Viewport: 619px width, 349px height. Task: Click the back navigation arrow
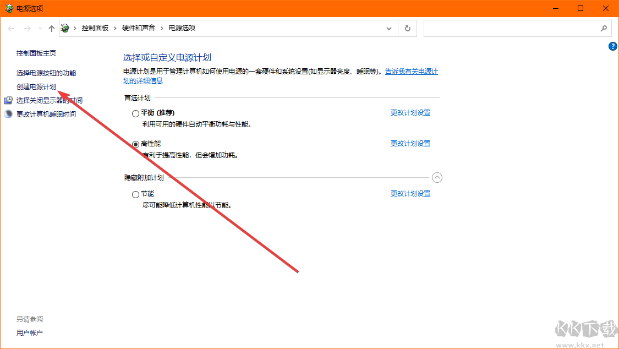pyautogui.click(x=11, y=28)
